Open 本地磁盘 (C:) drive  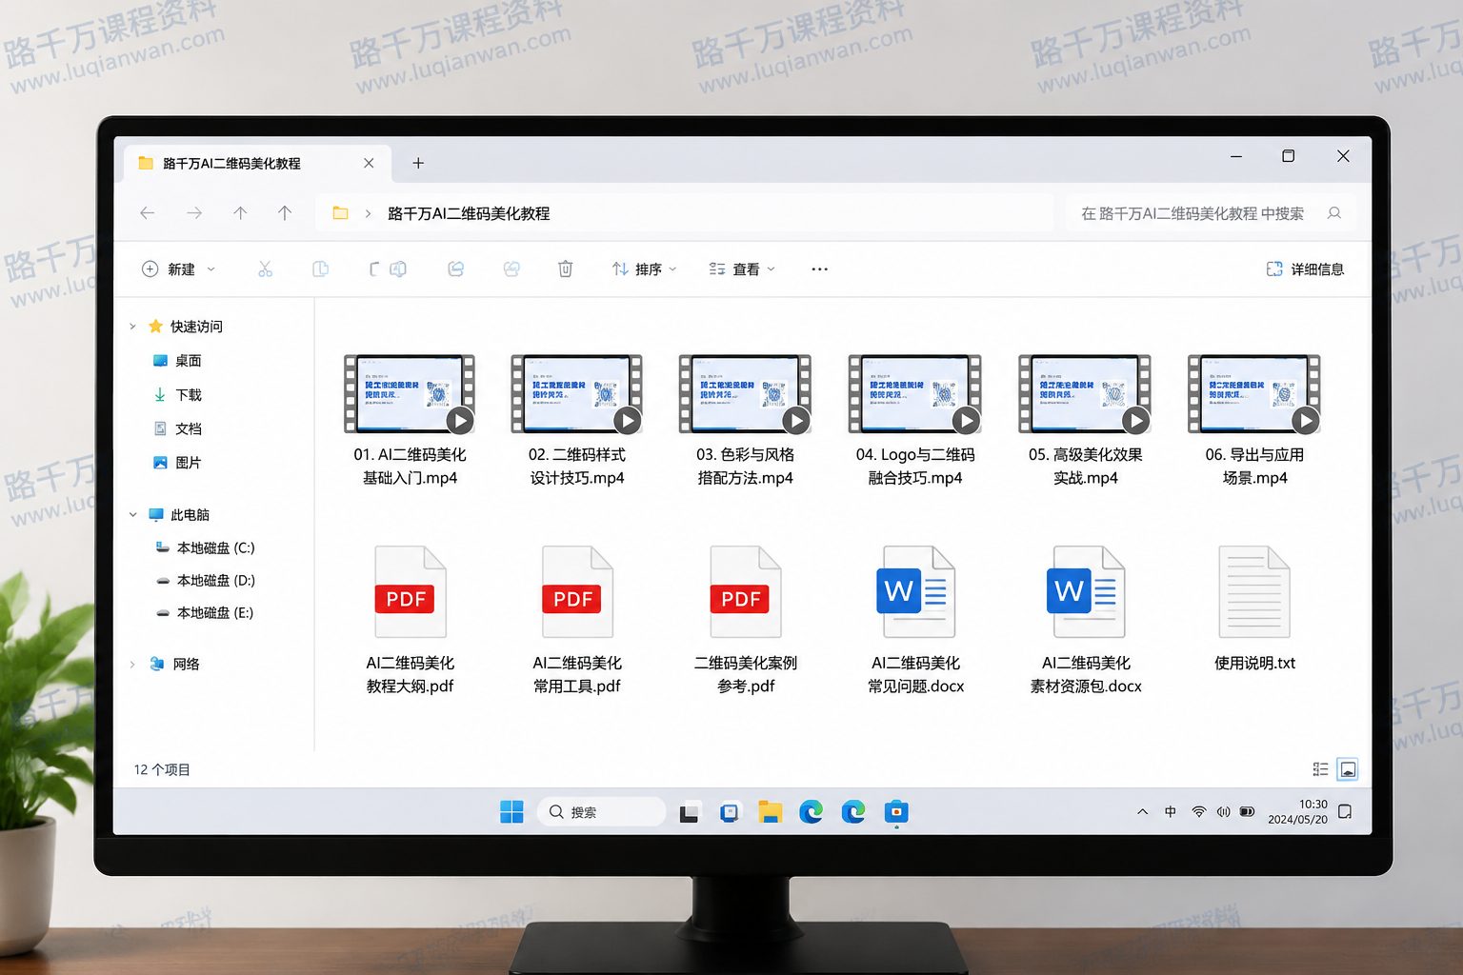tap(205, 548)
